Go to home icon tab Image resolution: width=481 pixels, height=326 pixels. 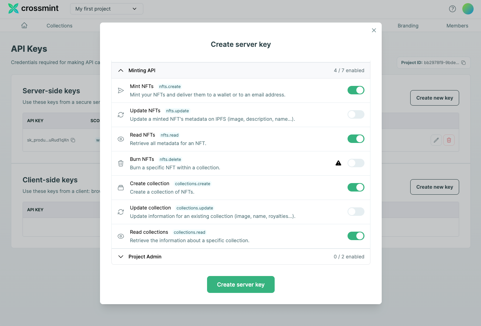(24, 25)
